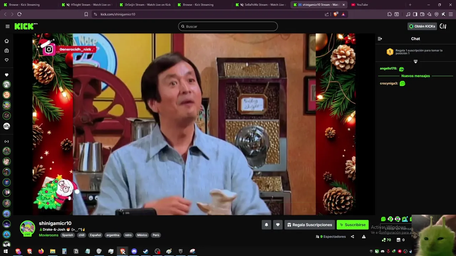
Task: Reload the current page
Action: (19, 14)
